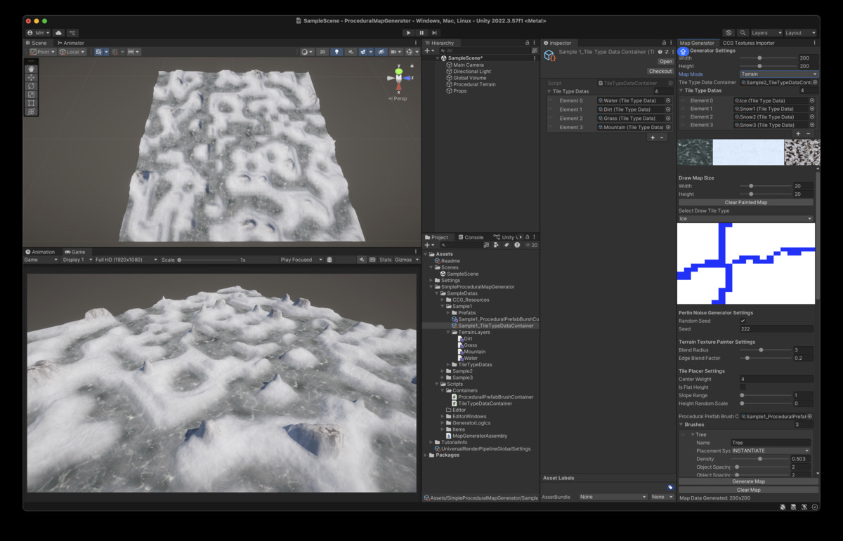Viewport: 843px width, 541px height.
Task: Open object picker for Snow3 element
Action: [x=812, y=125]
